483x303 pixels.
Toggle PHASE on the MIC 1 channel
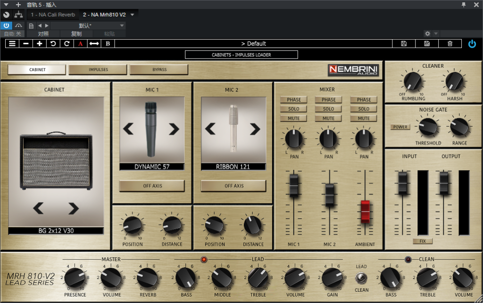click(x=294, y=100)
